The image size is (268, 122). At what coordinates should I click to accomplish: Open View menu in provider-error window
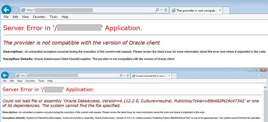coord(25,17)
